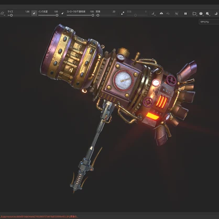Click the flow value 100
Screen dimensions: 219x219
56,12
